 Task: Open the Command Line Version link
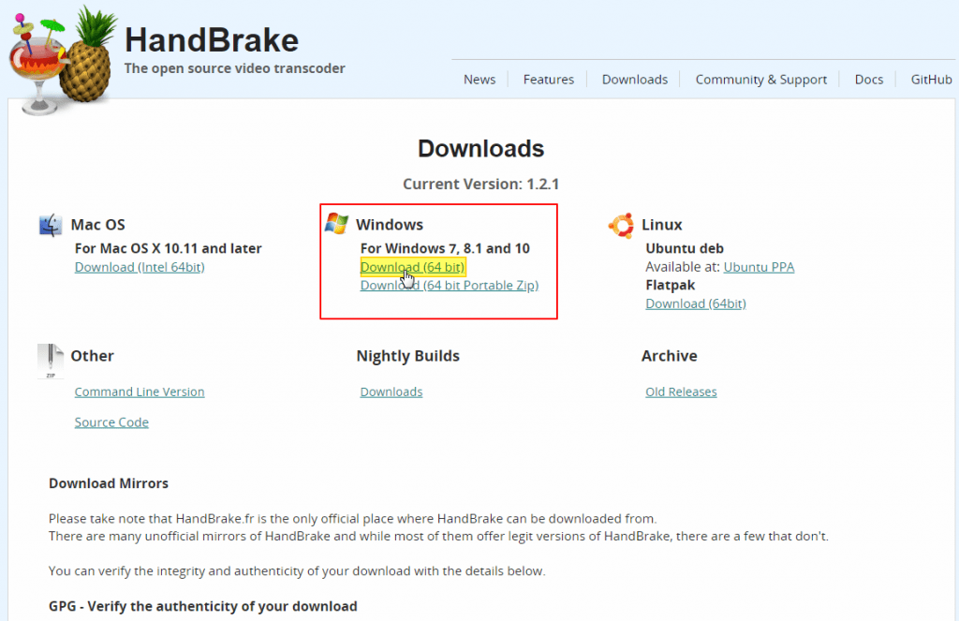[140, 392]
